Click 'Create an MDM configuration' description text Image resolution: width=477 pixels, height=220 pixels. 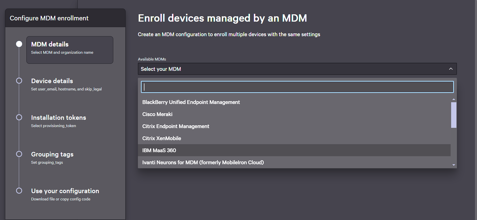229,34
